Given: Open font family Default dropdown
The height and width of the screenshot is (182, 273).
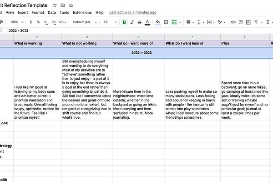Looking at the screenshot, I should pos(85,22).
